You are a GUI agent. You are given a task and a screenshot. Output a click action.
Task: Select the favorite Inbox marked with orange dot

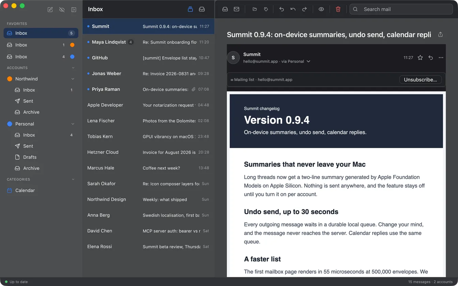coord(41,45)
